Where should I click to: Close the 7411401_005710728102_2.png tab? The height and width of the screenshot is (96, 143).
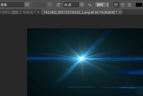[x=120, y=12]
